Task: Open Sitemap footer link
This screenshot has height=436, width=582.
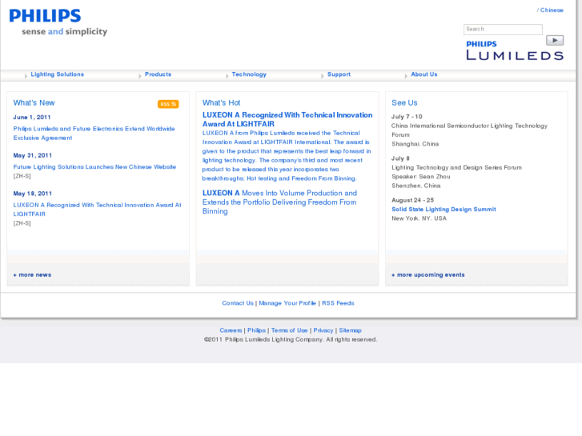Action: point(350,330)
